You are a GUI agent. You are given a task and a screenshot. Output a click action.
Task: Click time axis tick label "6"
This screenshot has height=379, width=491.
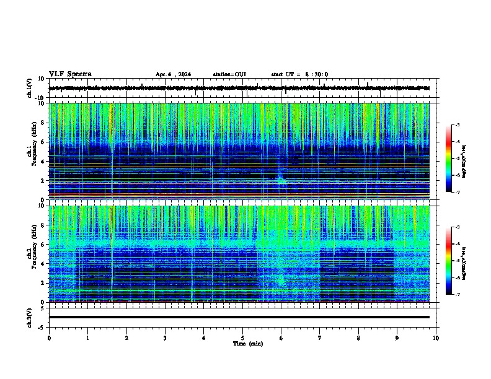(x=281, y=338)
